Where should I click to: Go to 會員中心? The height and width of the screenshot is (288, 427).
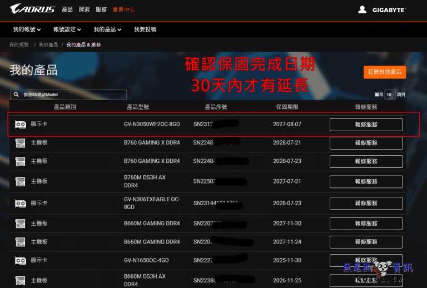[x=123, y=9]
